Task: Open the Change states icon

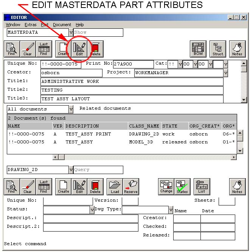Action: pos(166,187)
